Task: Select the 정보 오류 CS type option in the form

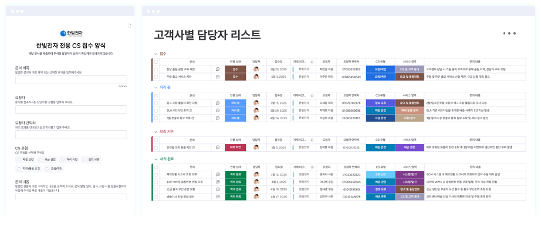Action: [91, 160]
